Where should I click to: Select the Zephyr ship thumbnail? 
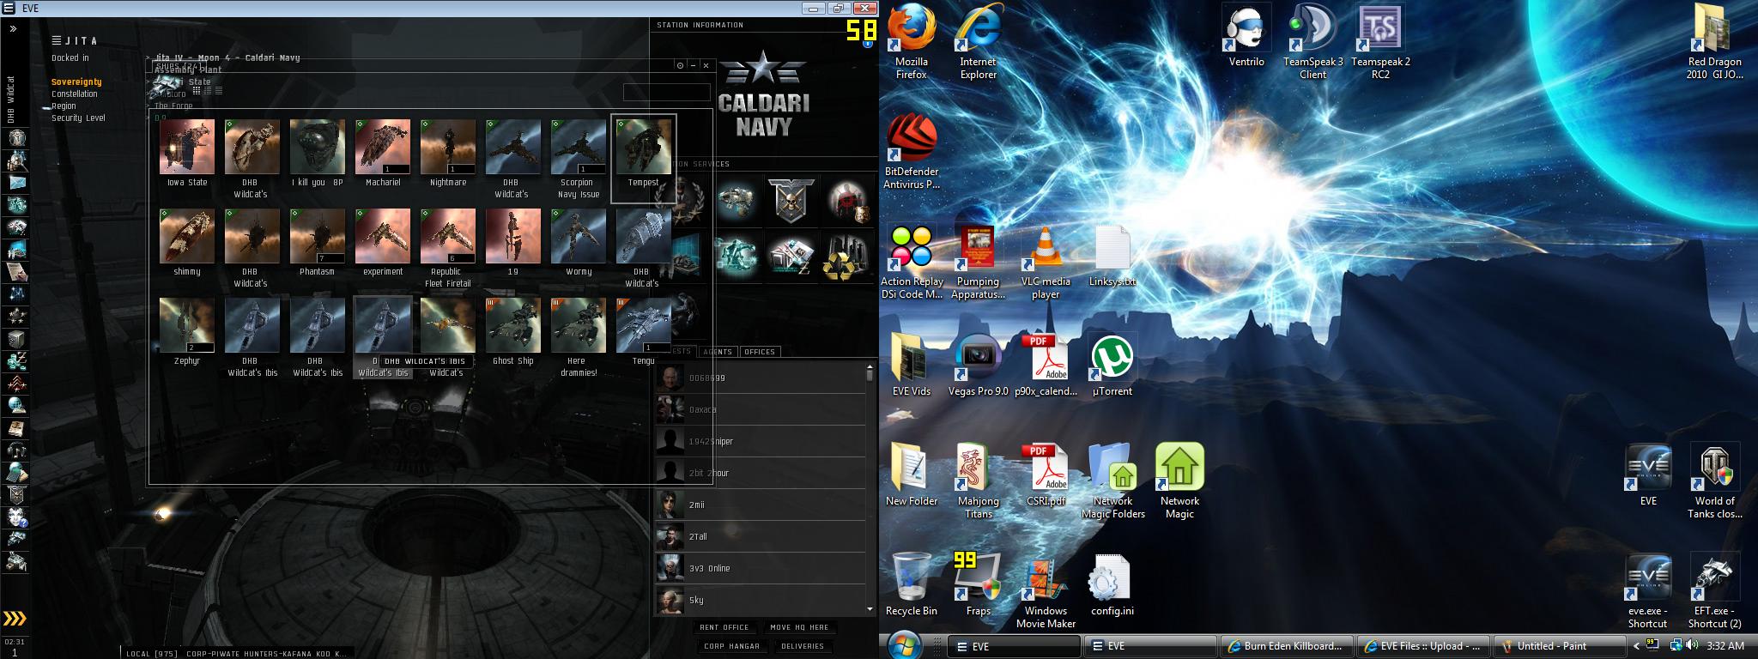click(187, 325)
